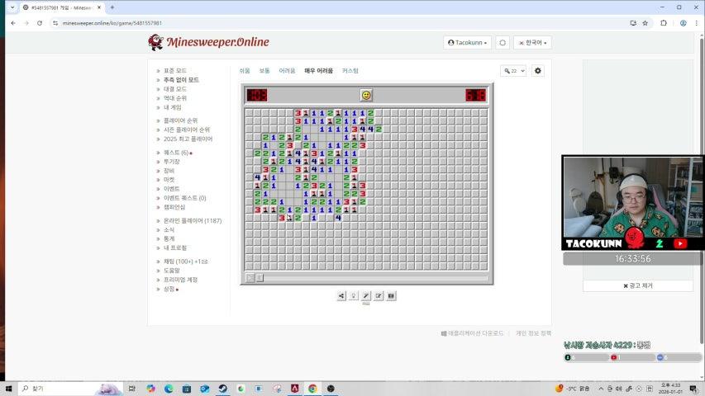Reload the browser page
The width and height of the screenshot is (705, 396).
click(x=40, y=23)
